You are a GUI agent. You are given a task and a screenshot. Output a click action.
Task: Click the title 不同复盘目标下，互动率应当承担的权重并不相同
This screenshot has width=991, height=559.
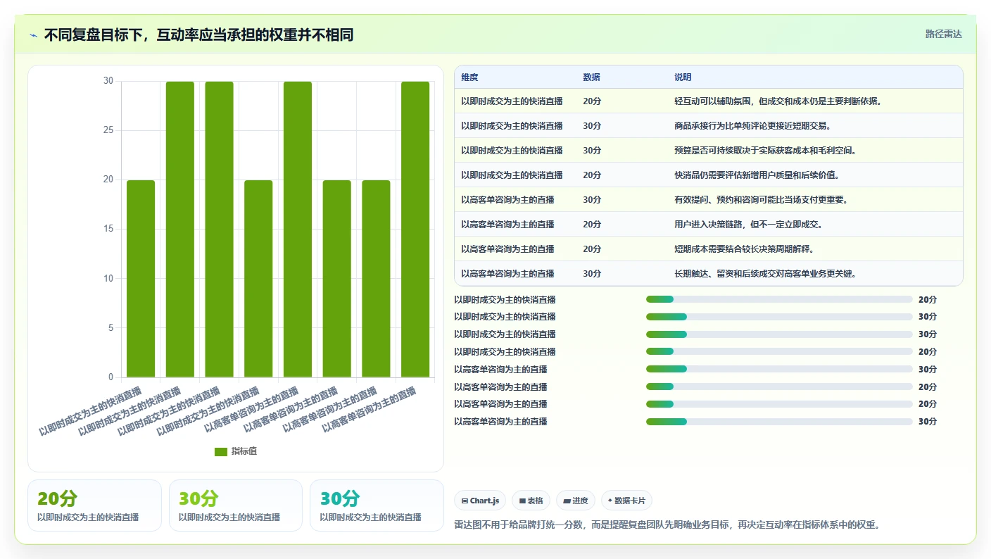pos(198,34)
